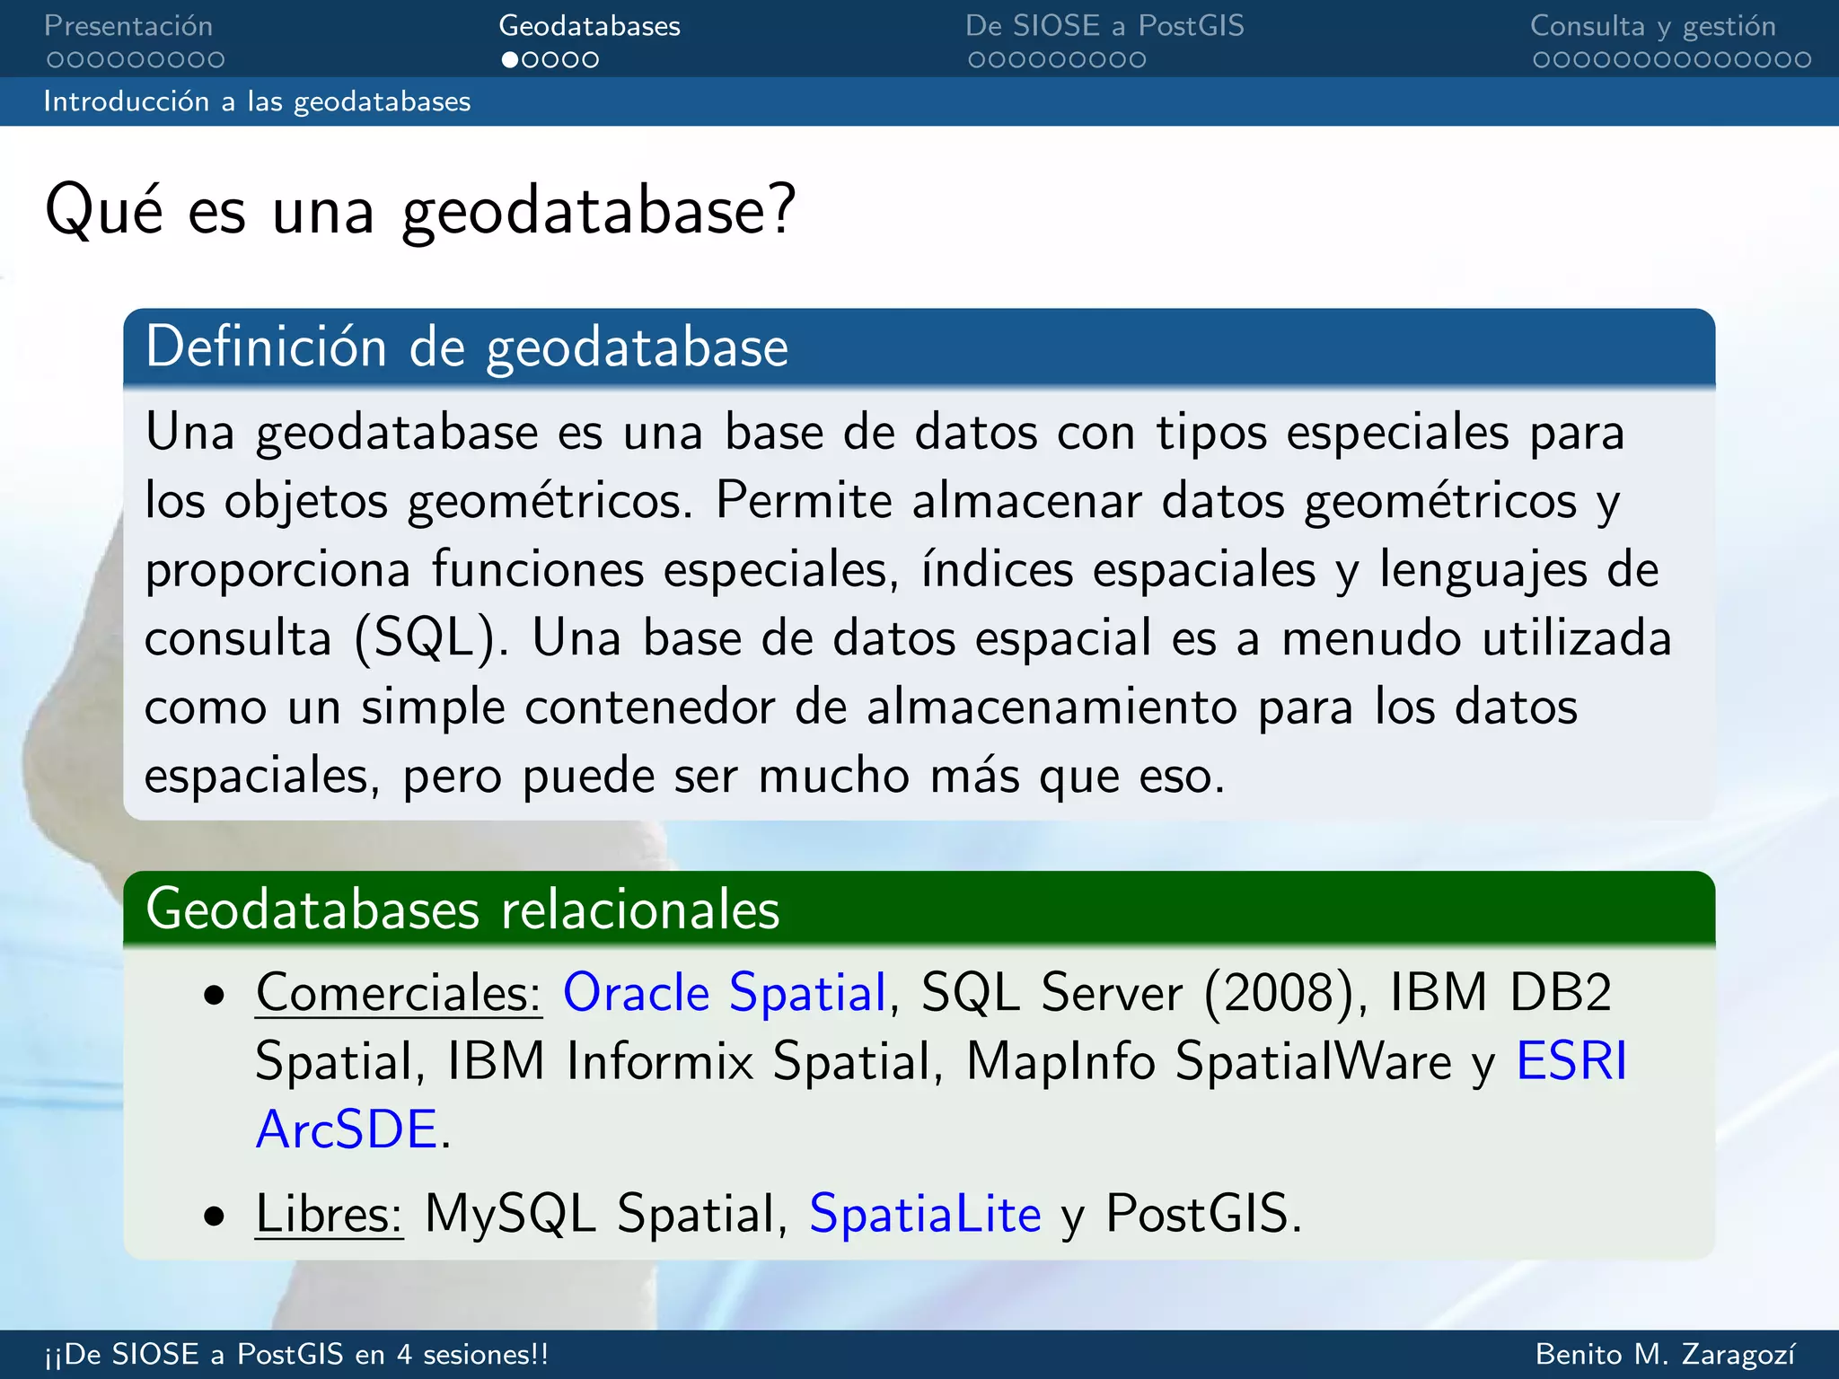Follow the Oracle Spatial link
Screen dimensions: 1839x1379
coord(725,993)
